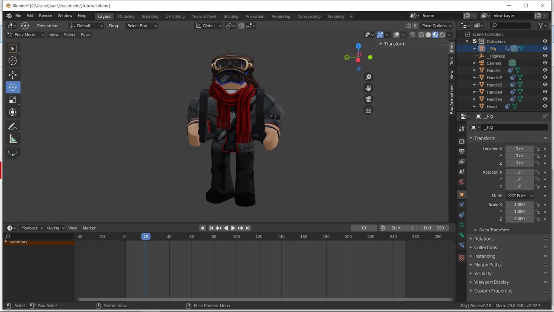
Task: Open the View Layer properties tab icon
Action: pyautogui.click(x=462, y=162)
